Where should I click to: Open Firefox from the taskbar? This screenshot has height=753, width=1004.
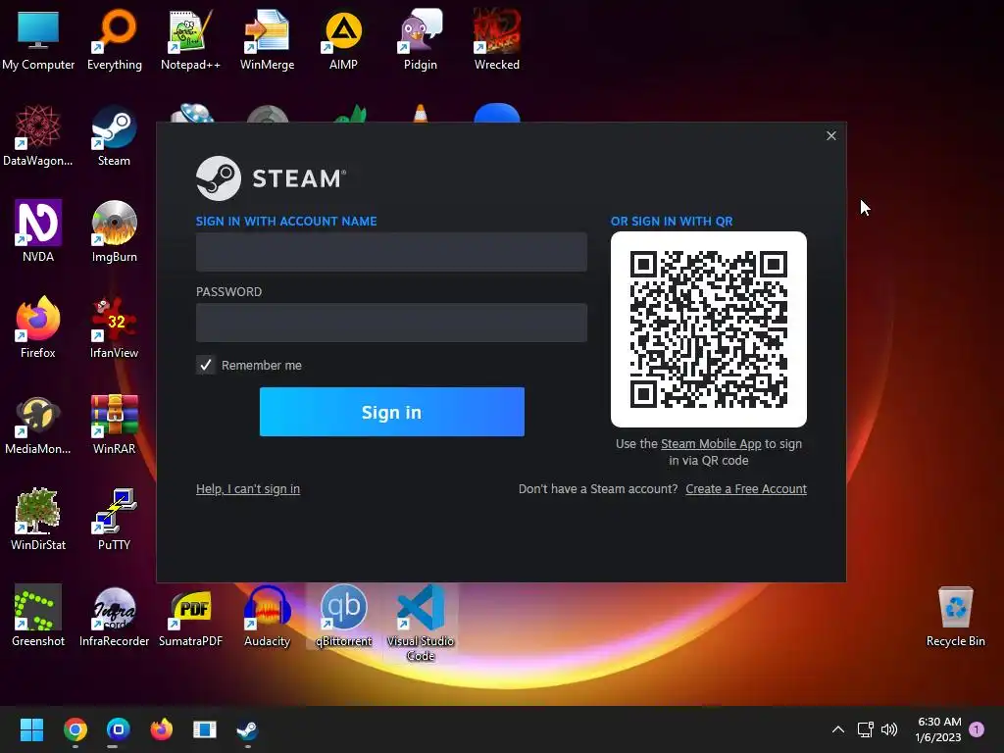[162, 729]
